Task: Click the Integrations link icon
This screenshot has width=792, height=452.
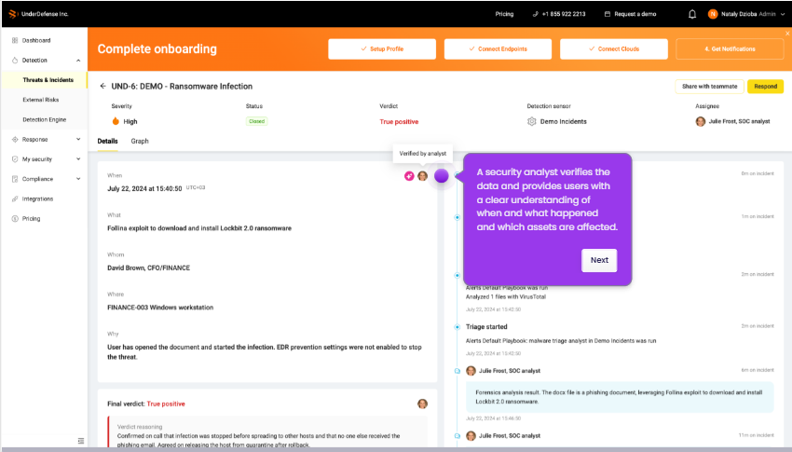Action: (15, 199)
